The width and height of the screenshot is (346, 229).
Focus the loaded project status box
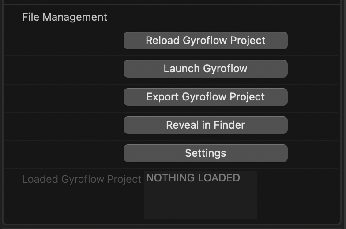click(200, 195)
